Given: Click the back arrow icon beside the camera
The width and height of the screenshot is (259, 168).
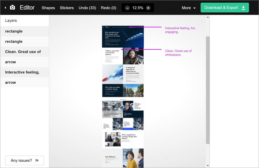Looking at the screenshot, I should point(5,8).
